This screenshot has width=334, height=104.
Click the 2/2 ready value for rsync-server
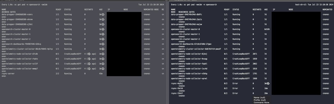pyautogui.click(x=57, y=74)
